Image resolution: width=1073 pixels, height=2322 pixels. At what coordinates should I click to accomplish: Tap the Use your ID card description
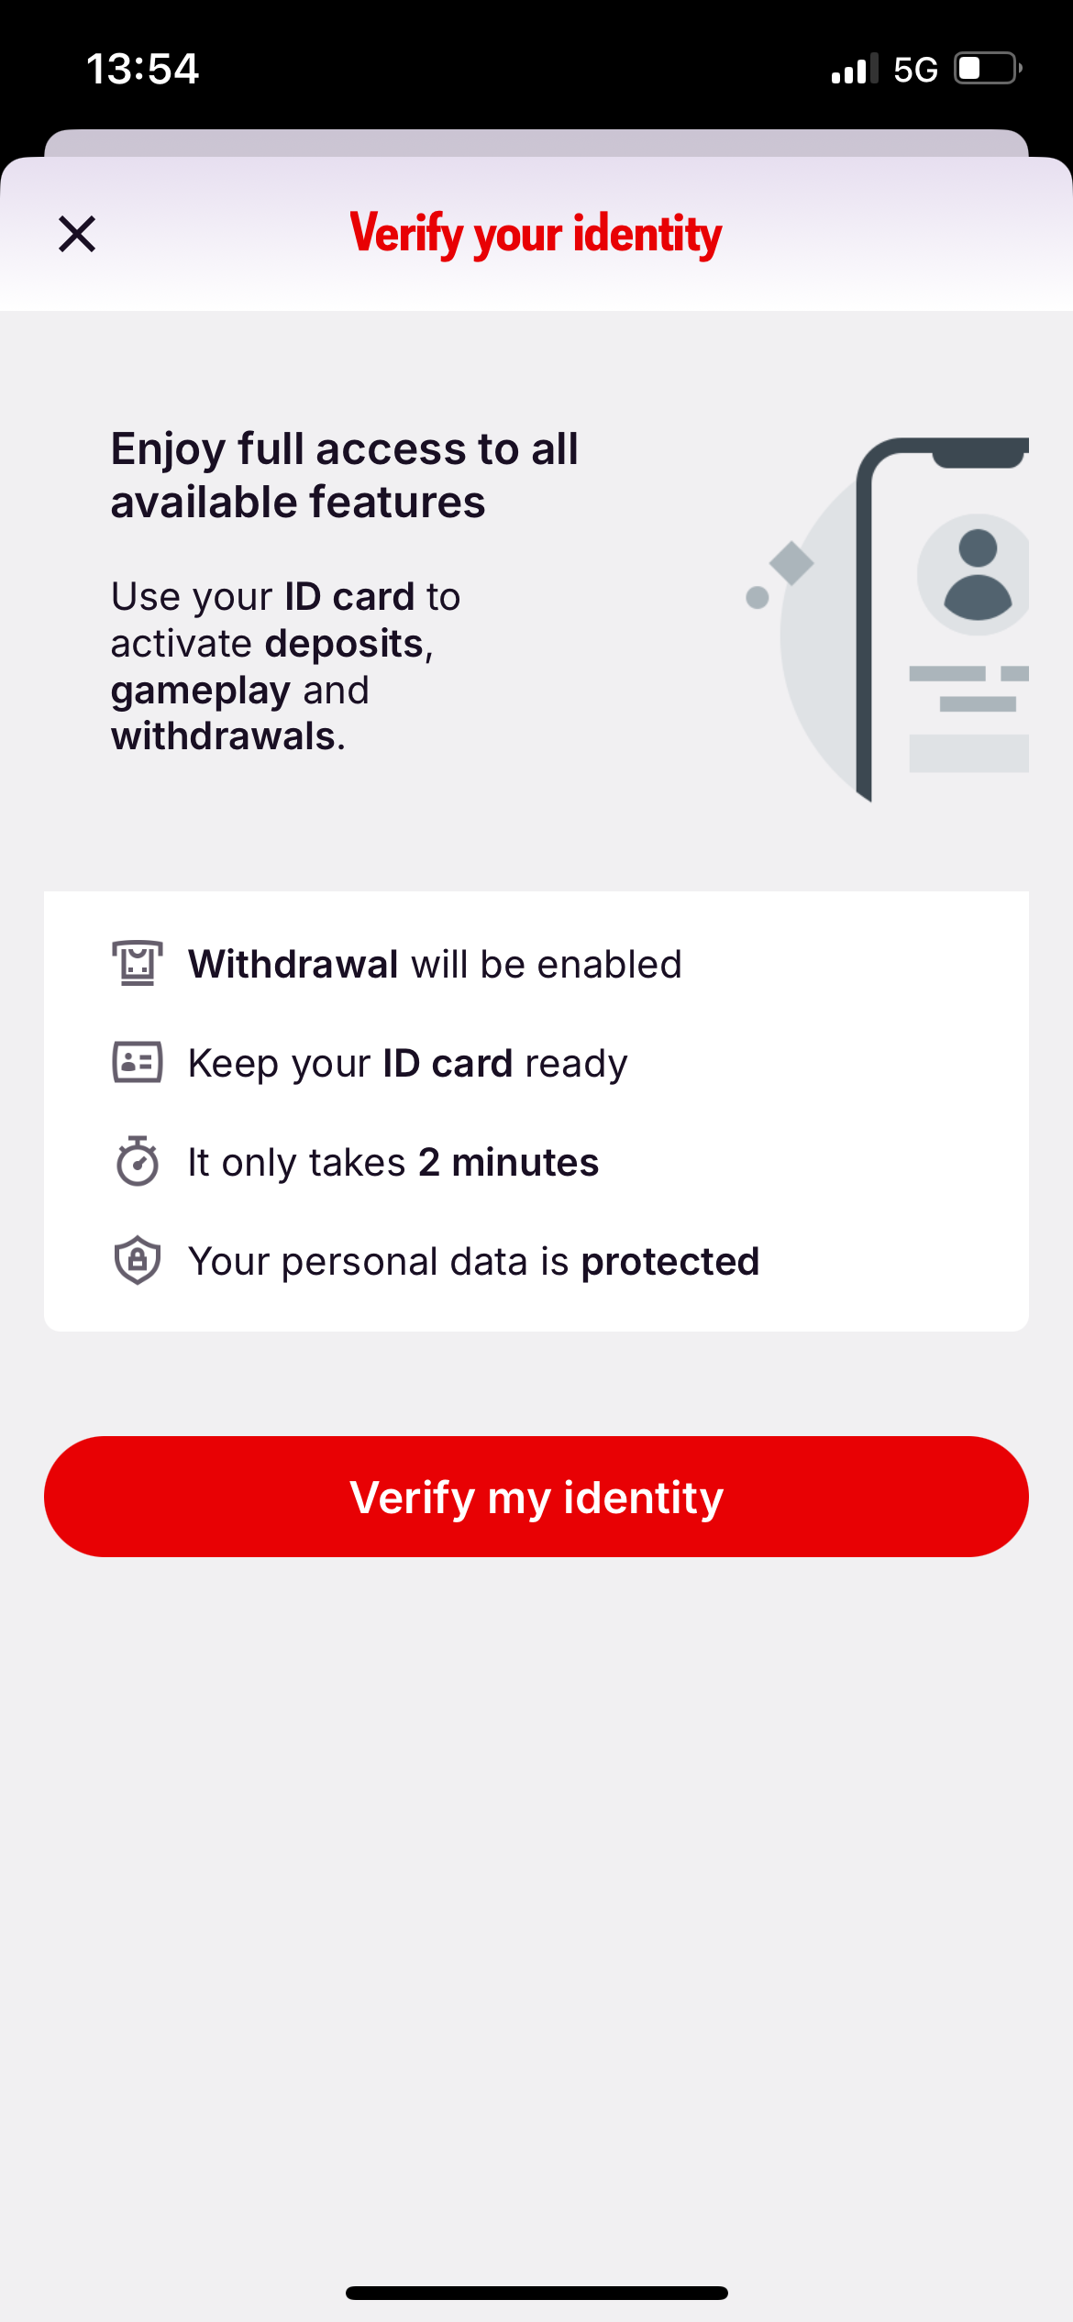coord(285,666)
